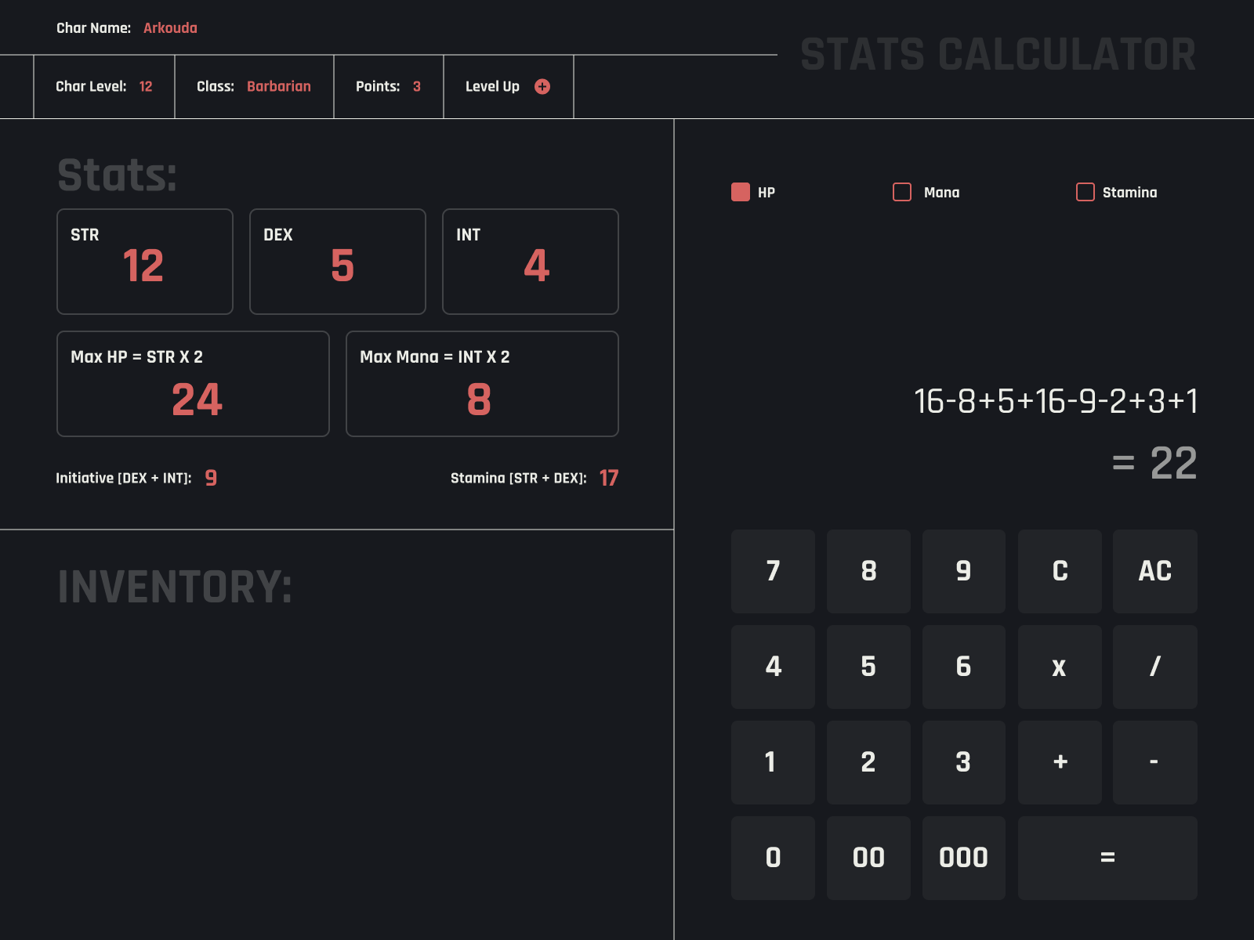Click the Barbarian class label
1254x940 pixels.
coord(279,87)
